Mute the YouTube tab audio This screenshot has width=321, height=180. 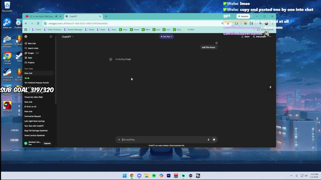click(56, 16)
